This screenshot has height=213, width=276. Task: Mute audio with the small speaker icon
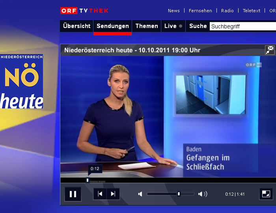pyautogui.click(x=140, y=194)
